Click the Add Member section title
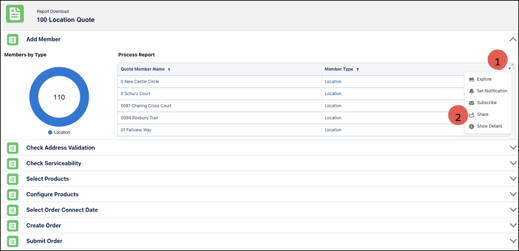Screen dimensions: 519x251 [x=43, y=39]
